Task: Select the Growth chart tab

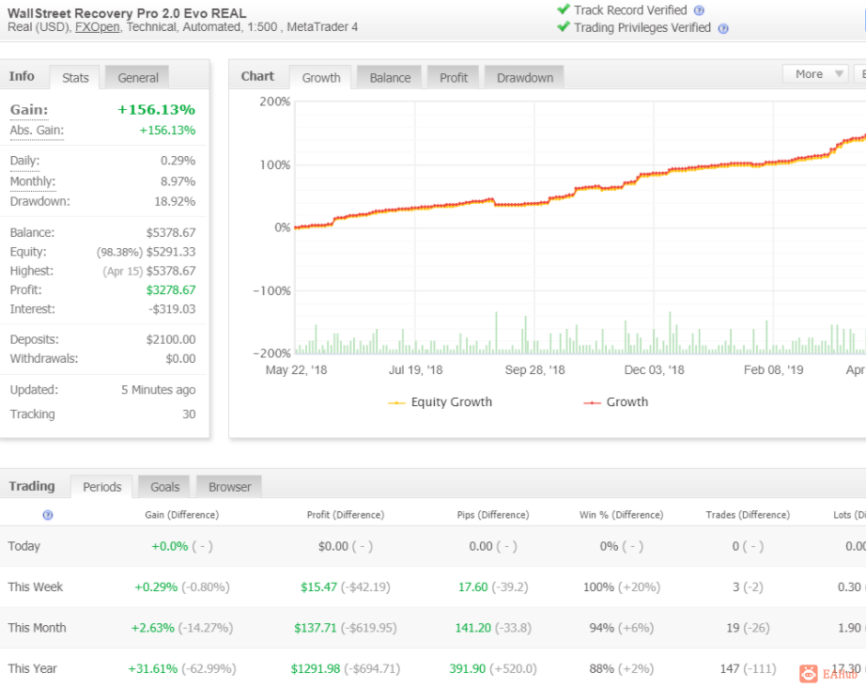Action: click(x=321, y=78)
